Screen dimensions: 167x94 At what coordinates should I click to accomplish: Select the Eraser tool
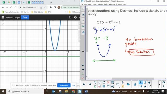tap(149, 83)
